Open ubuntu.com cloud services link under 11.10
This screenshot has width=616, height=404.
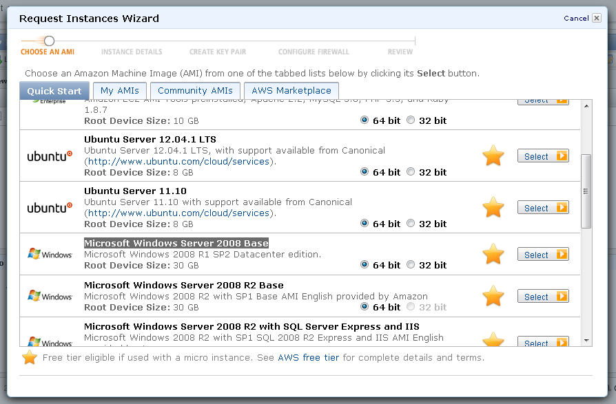tap(178, 213)
